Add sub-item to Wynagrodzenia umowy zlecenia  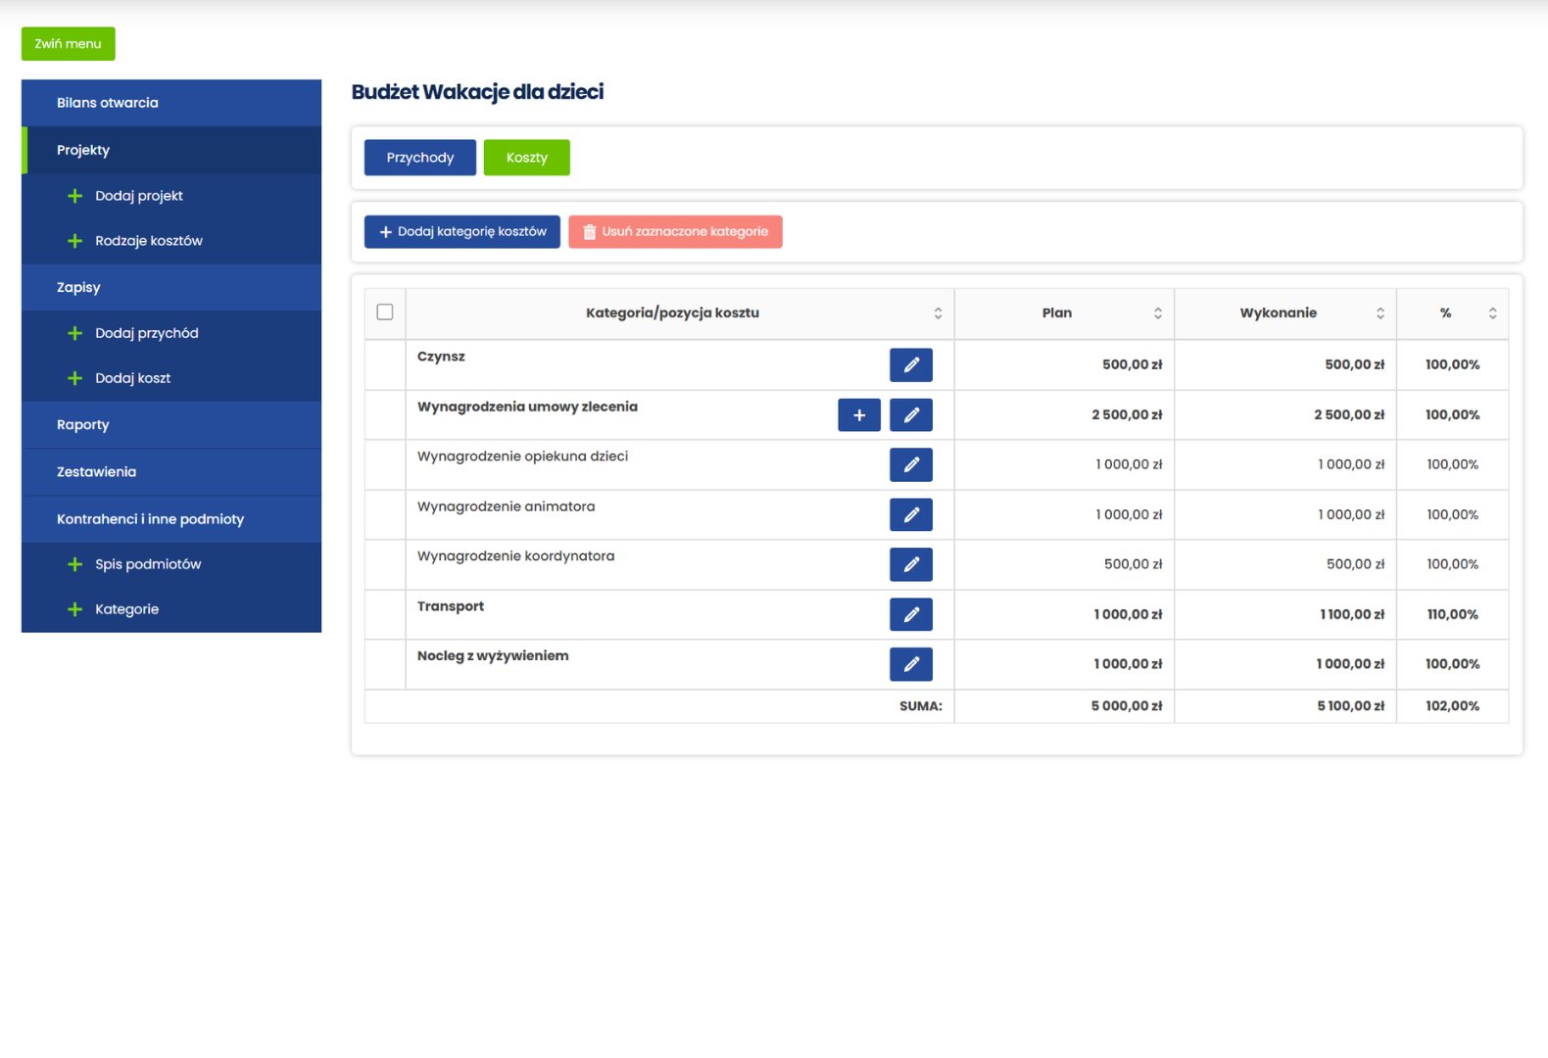pos(858,415)
